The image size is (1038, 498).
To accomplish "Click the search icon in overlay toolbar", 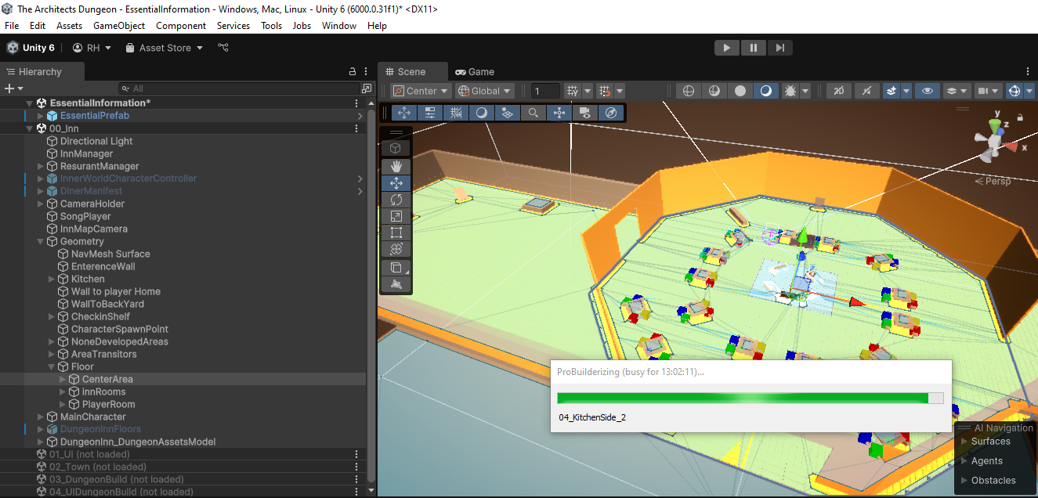I will [x=533, y=113].
